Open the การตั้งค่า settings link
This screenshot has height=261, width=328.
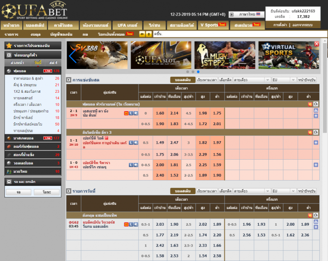pos(280,25)
